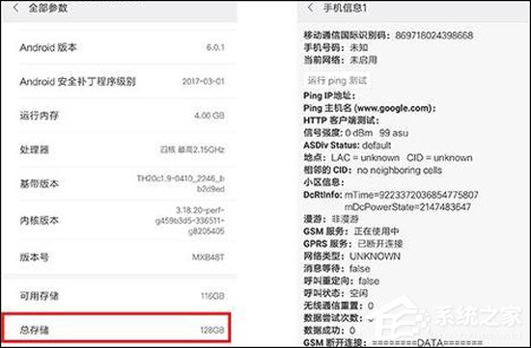Click the 信号强度 0 dBm line
This screenshot has width=531, height=348.
click(355, 133)
